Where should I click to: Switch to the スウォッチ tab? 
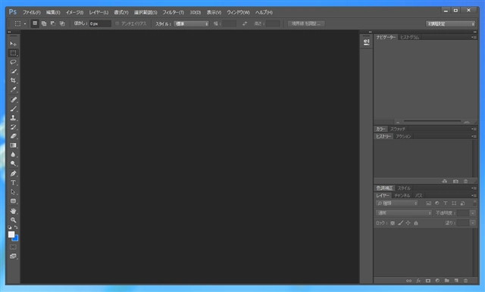398,129
